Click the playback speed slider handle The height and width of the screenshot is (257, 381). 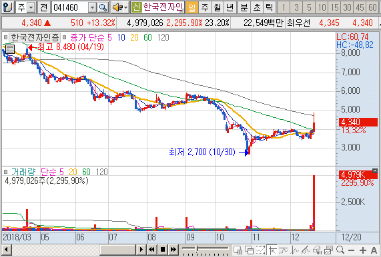click(x=198, y=248)
